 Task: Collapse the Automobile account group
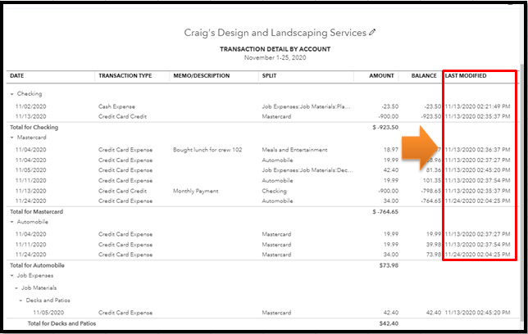point(12,222)
